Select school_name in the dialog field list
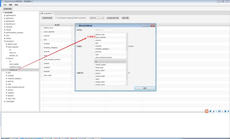 click(x=110, y=65)
